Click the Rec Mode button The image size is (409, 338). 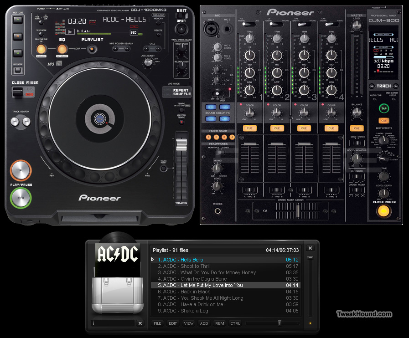18,70
